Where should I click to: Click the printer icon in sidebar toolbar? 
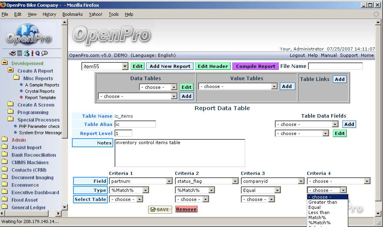13,53
